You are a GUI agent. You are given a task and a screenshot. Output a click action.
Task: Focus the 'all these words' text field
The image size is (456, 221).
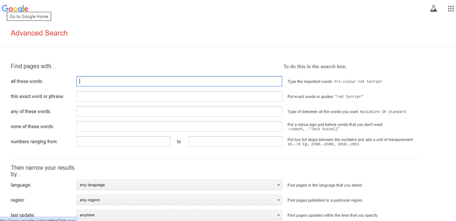pyautogui.click(x=179, y=81)
